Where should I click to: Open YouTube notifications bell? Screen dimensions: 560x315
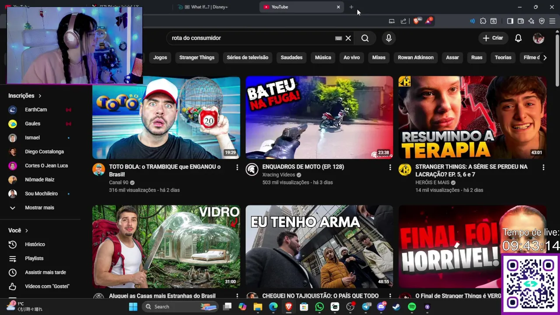point(518,38)
